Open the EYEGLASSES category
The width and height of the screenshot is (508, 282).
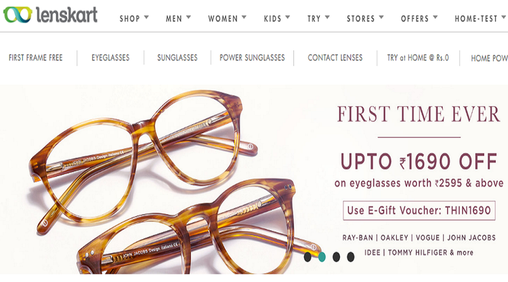click(x=110, y=58)
